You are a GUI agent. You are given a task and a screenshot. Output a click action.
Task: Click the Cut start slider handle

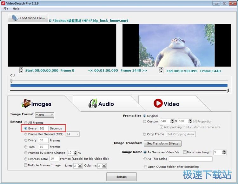(11, 81)
